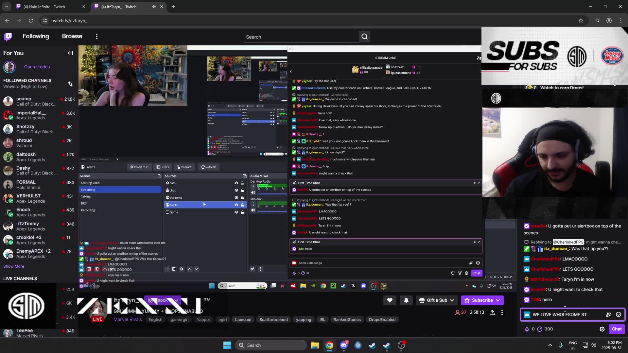Open a new browser tab
Image resolution: width=628 pixels, height=353 pixels.
(173, 7)
